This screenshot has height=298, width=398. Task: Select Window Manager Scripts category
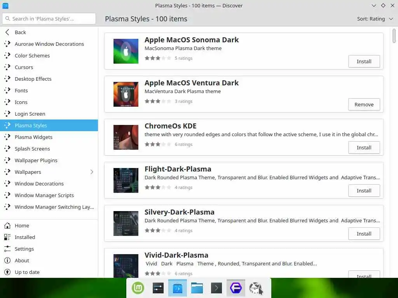click(49, 196)
